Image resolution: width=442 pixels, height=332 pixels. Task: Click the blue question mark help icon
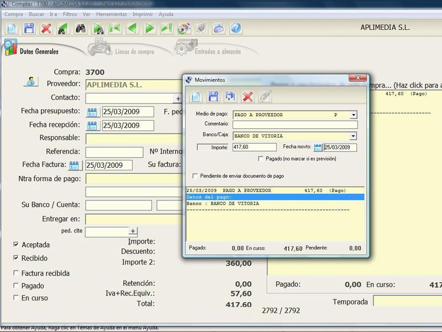point(236,29)
